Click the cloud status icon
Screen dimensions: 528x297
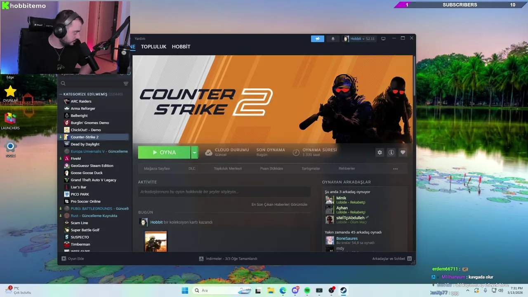click(209, 152)
